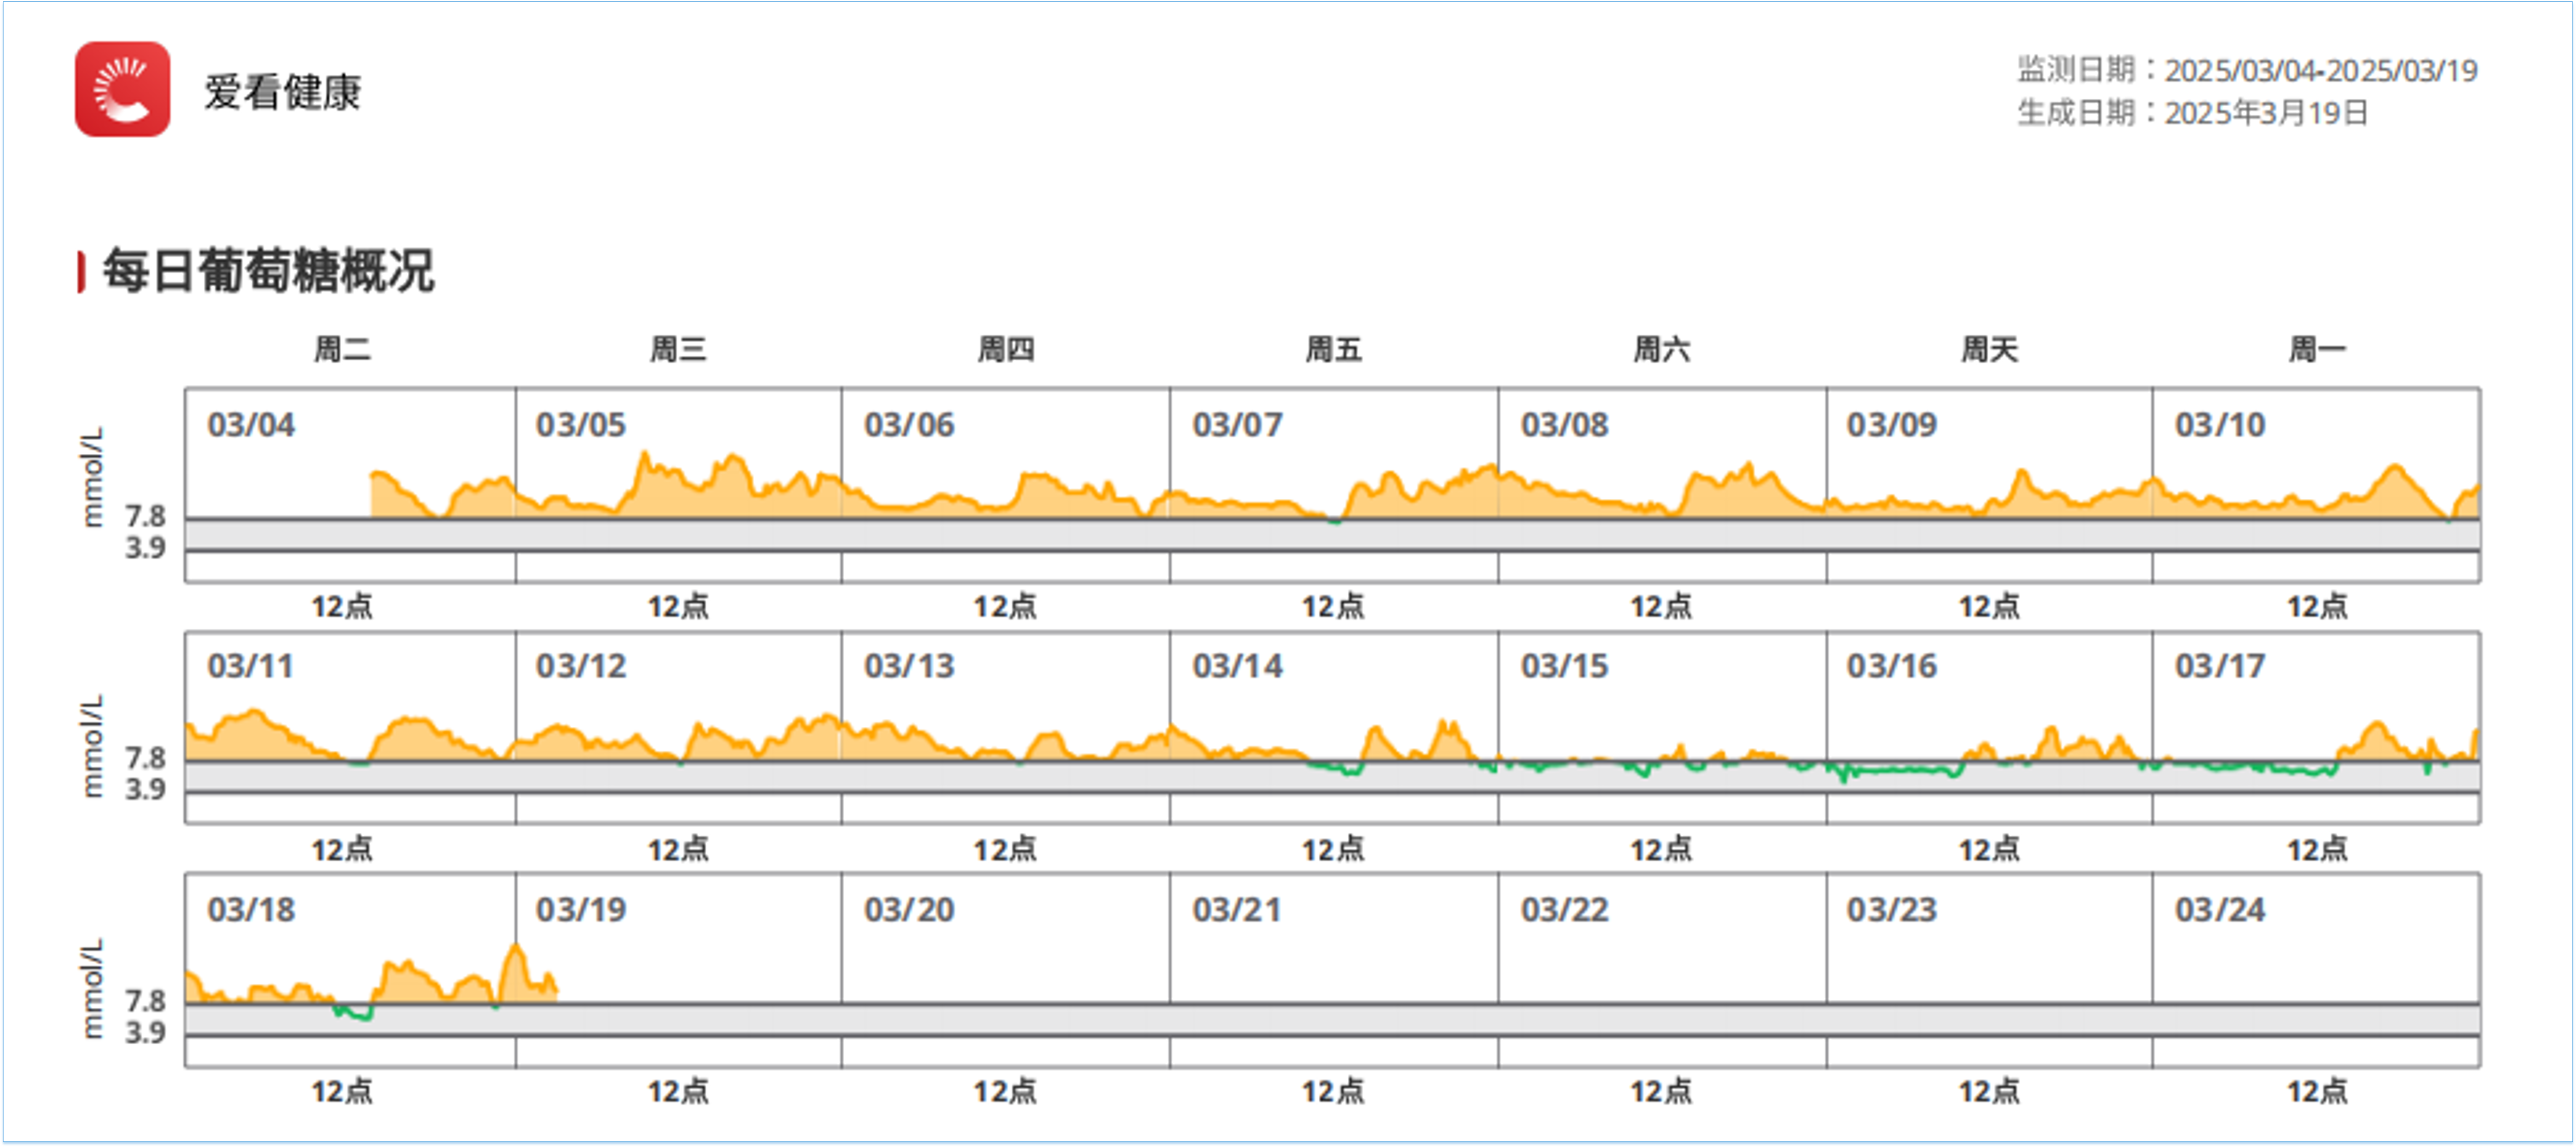
Task: Open the 03/05 daily glucose chart
Action: (x=678, y=485)
